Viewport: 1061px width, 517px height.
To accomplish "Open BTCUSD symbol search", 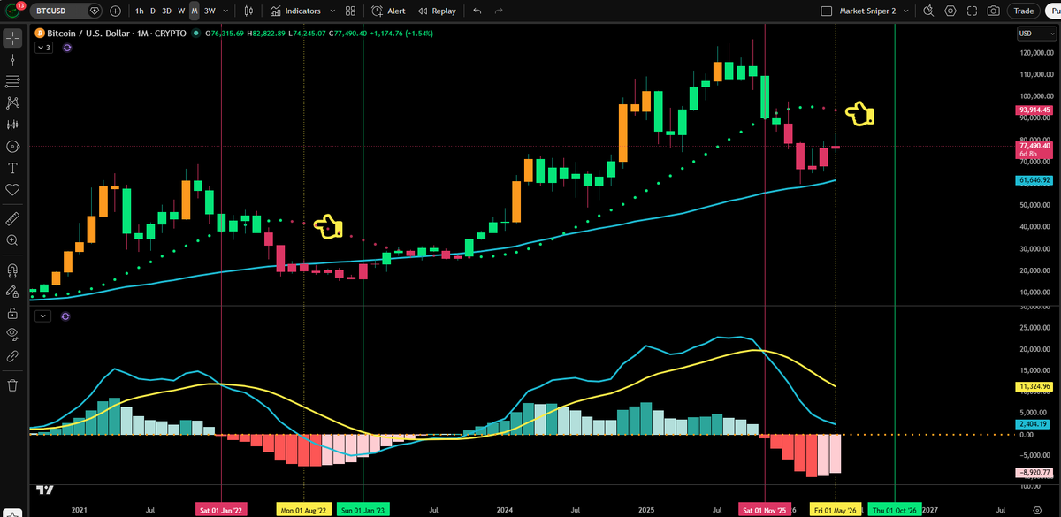I will pyautogui.click(x=67, y=11).
